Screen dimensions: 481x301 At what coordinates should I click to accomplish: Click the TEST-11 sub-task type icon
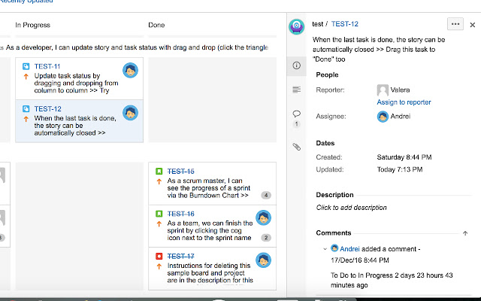point(26,66)
